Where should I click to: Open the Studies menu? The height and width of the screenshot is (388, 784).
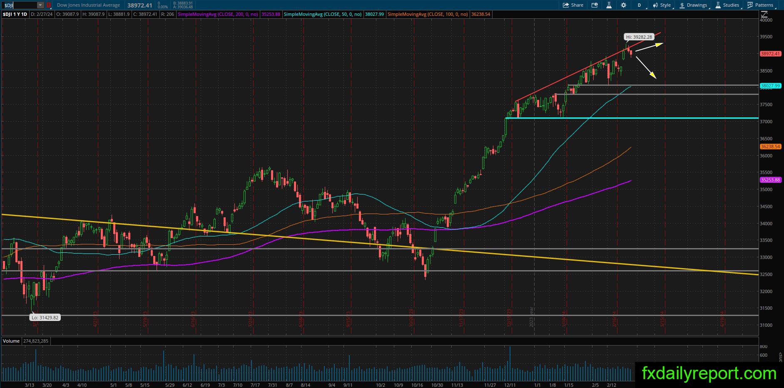727,5
